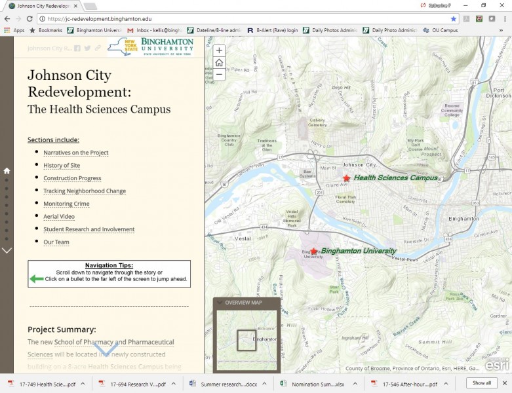The width and height of the screenshot is (512, 393).
Task: Click the red star at Health Sciences Campus
Action: tap(346, 178)
